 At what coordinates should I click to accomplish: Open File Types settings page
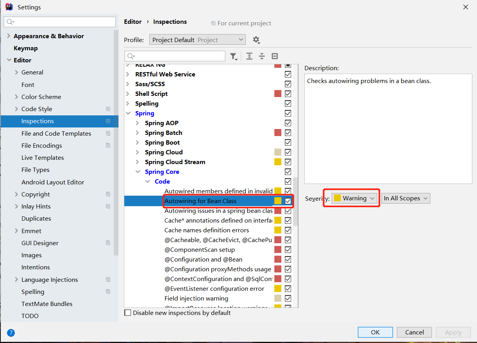[x=35, y=170]
